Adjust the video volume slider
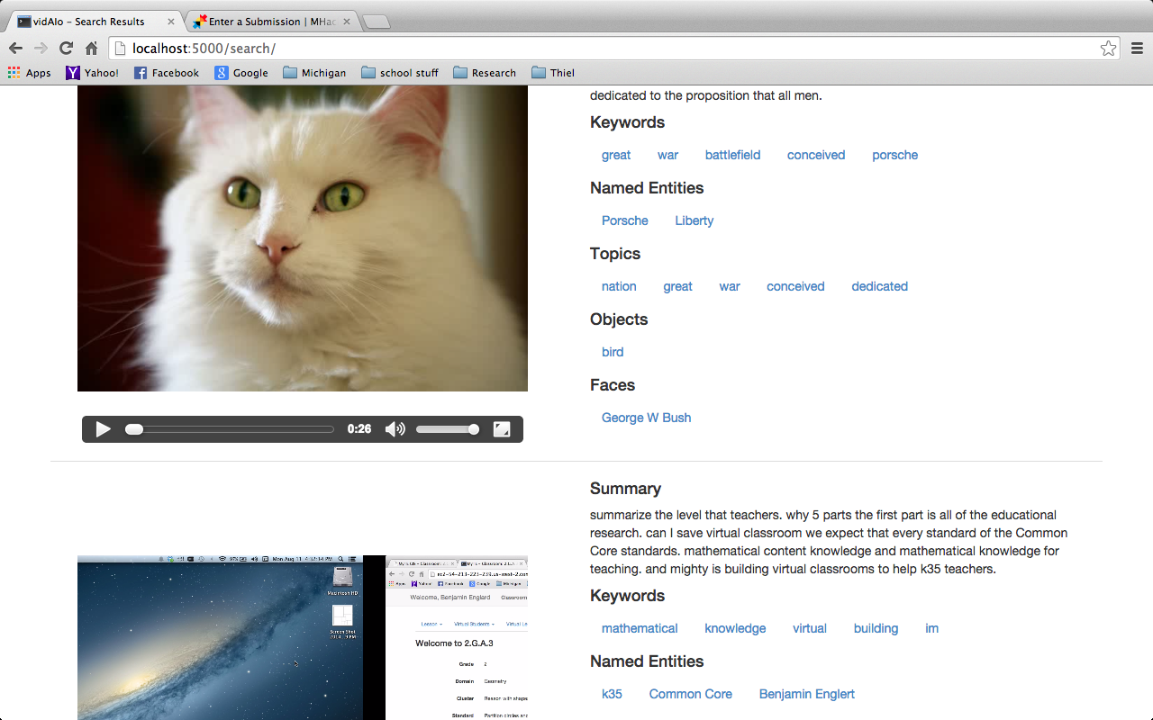The width and height of the screenshot is (1153, 720). tap(448, 429)
